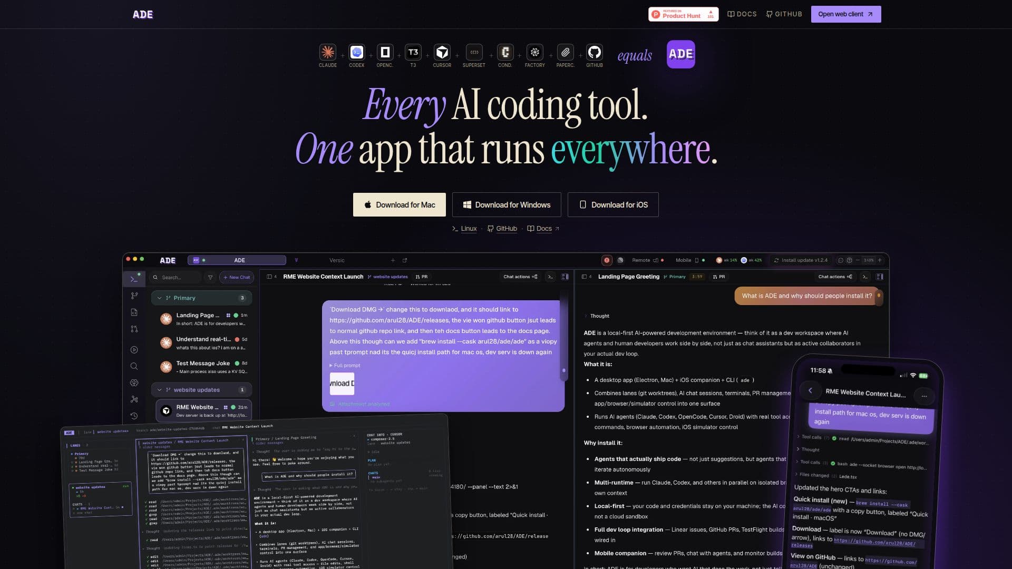Click the purple ADE logo tile after equals
This screenshot has width=1012, height=569.
pos(681,54)
